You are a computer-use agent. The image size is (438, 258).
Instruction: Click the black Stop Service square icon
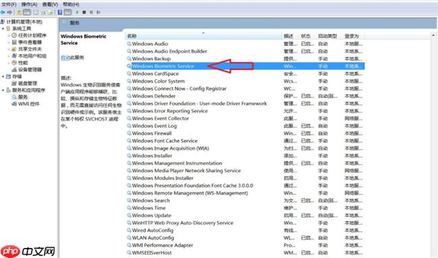click(84, 12)
